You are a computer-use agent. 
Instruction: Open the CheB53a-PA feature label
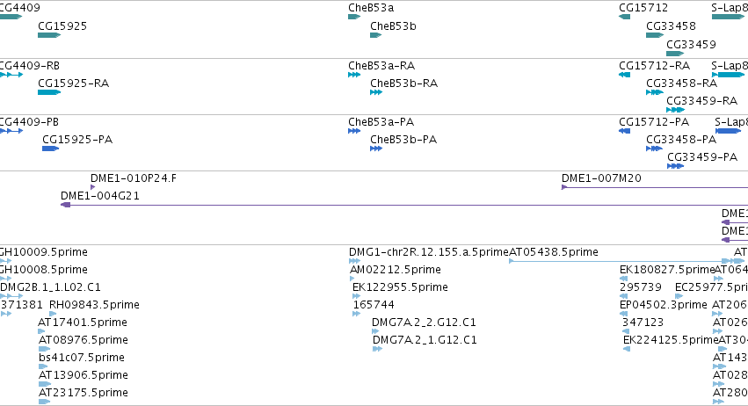(381, 121)
